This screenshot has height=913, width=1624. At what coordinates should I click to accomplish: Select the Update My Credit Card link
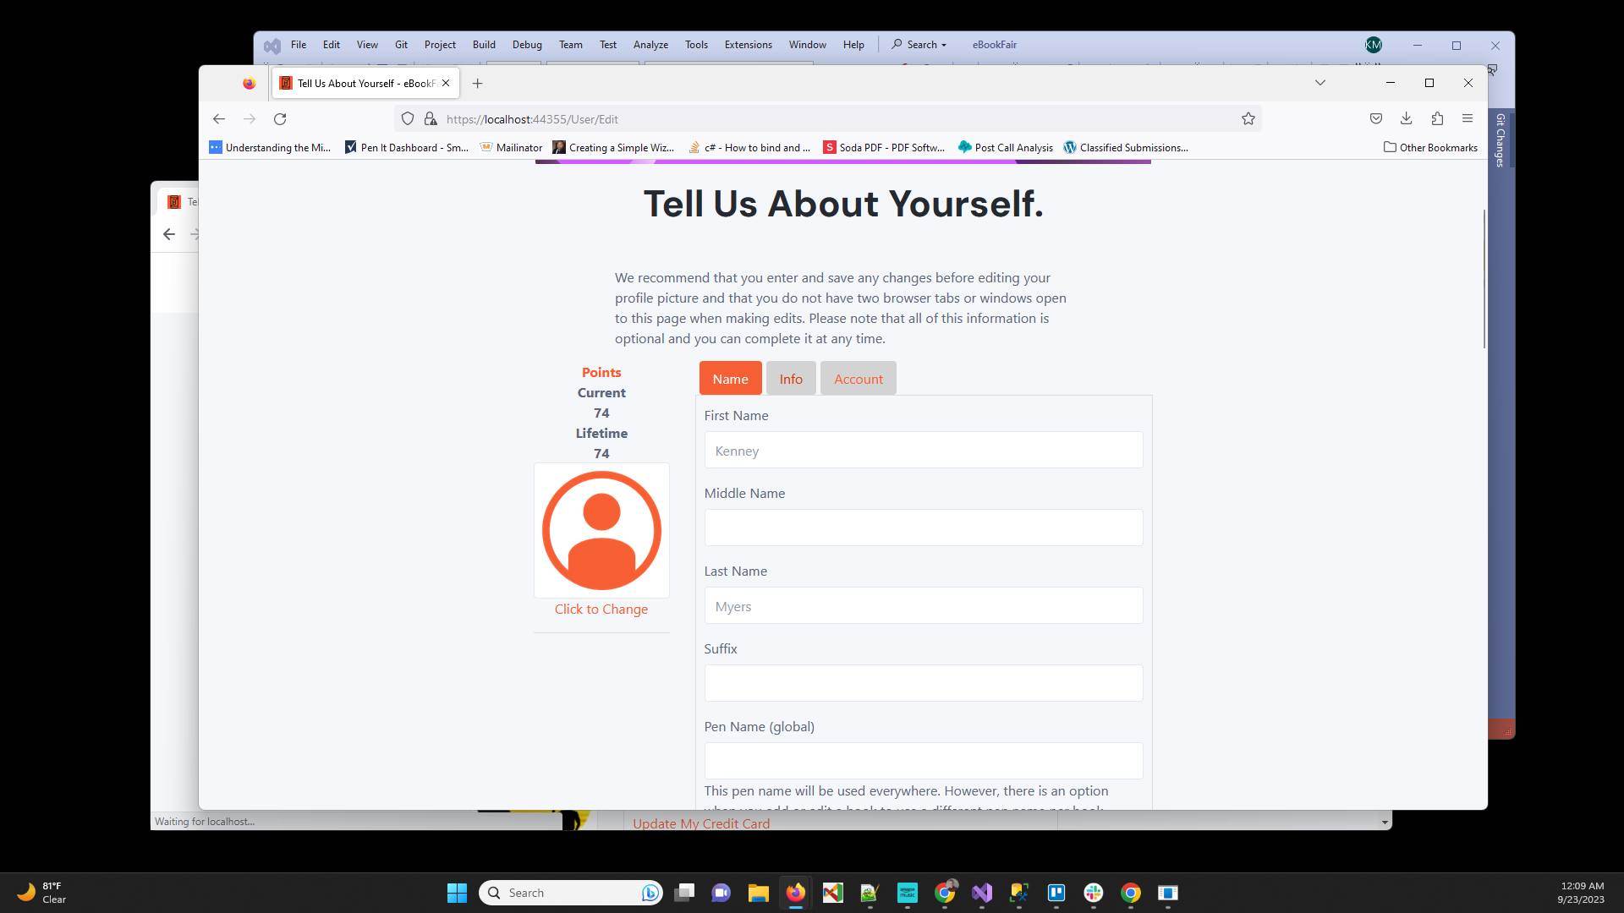pos(701,823)
